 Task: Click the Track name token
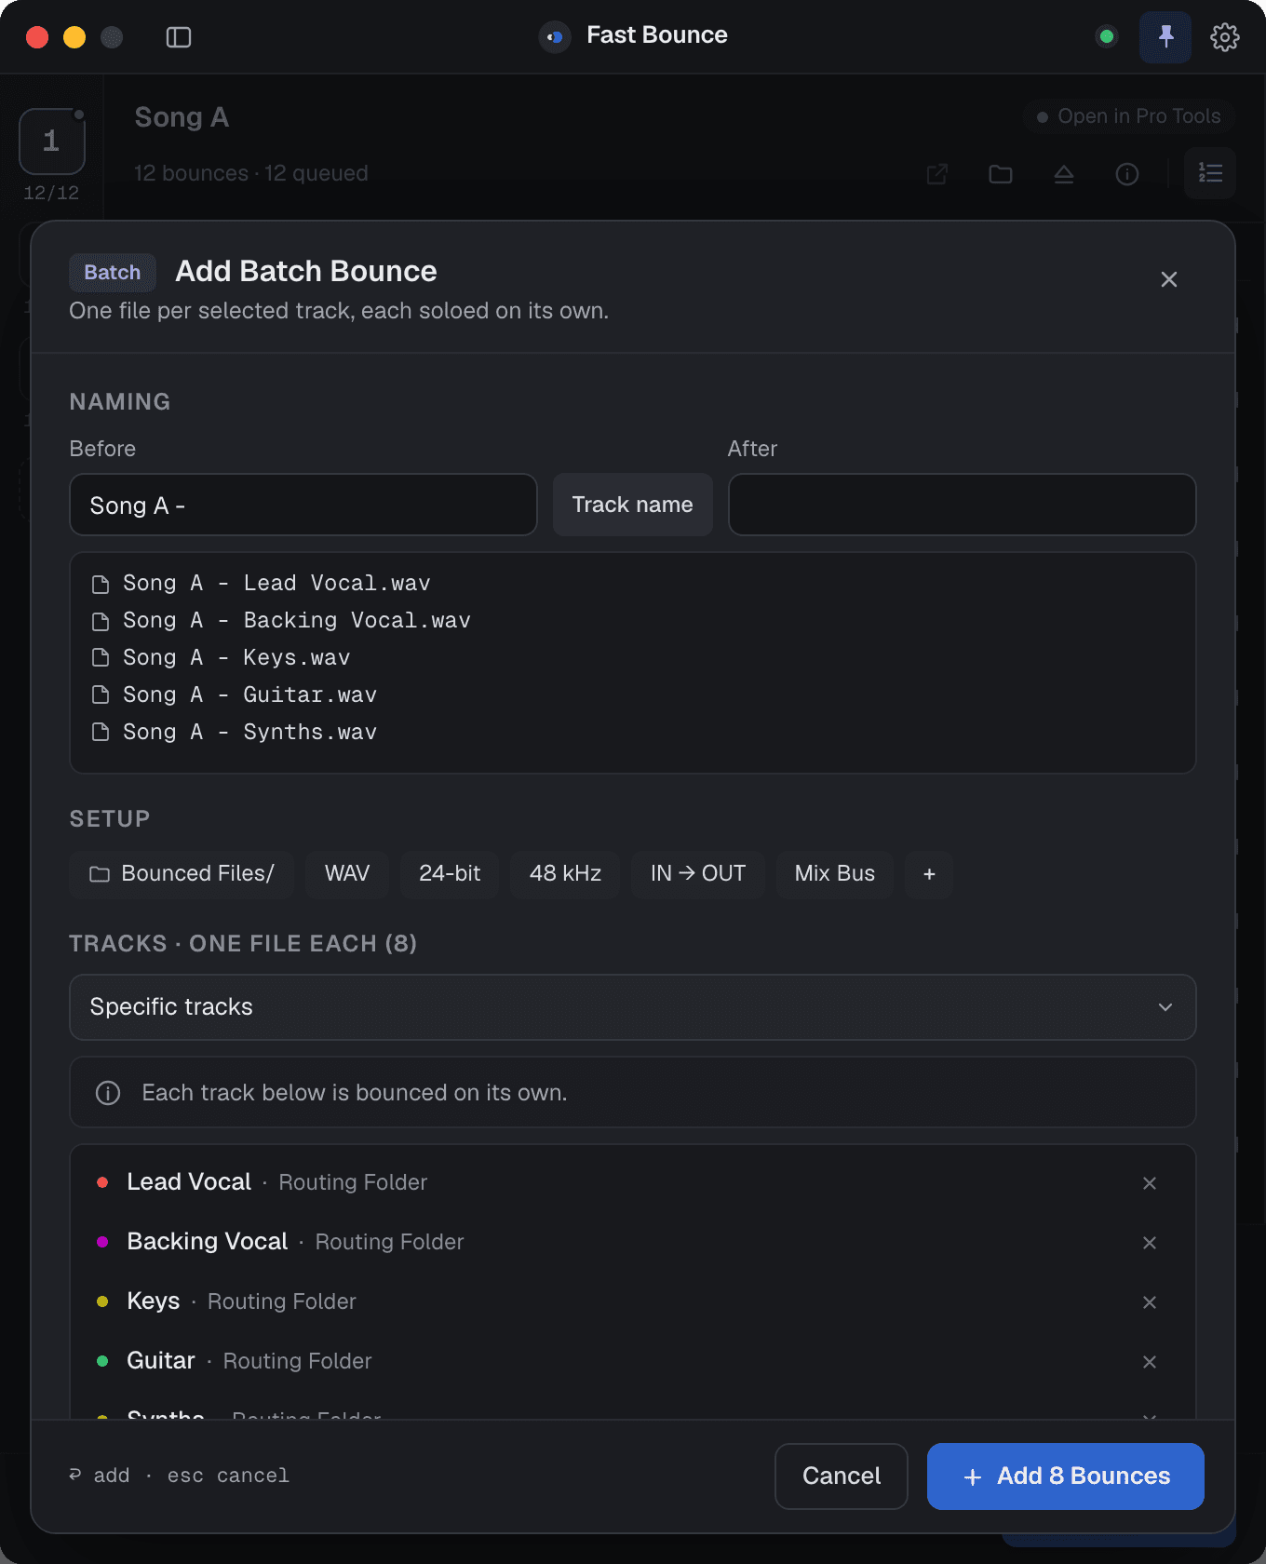click(x=633, y=505)
